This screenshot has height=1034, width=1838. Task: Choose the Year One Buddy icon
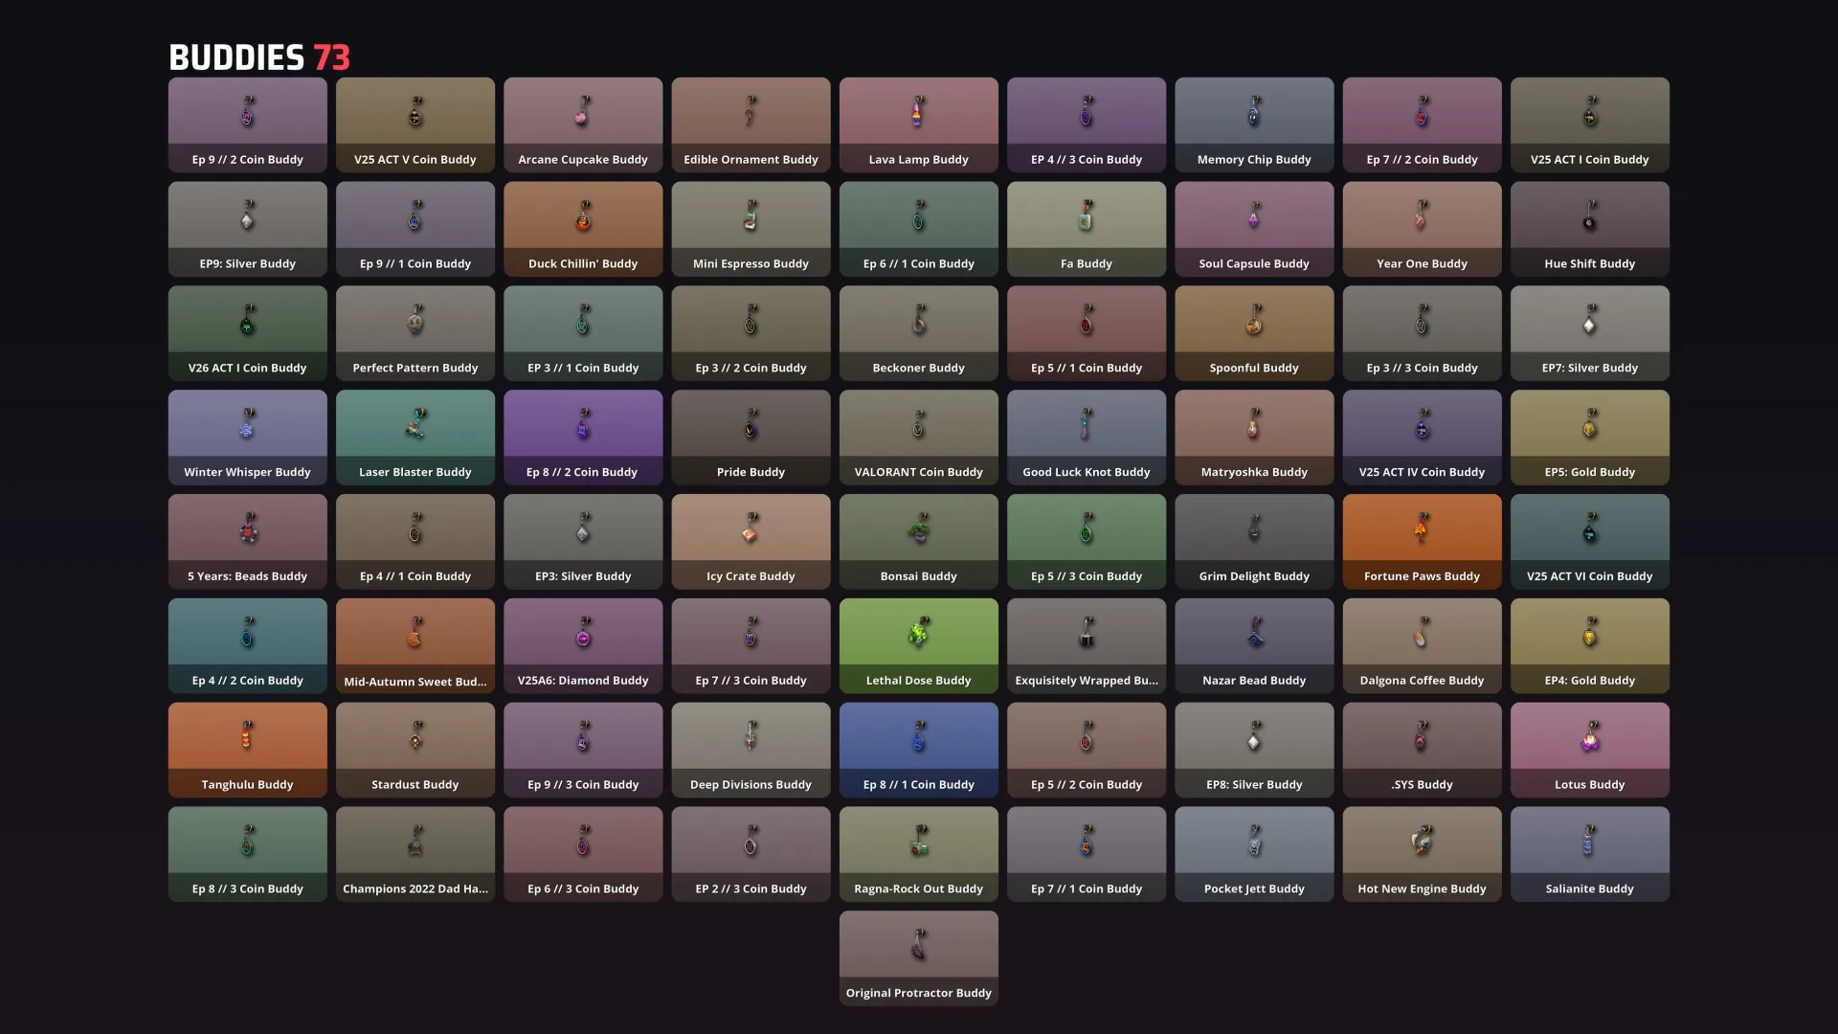(1422, 216)
